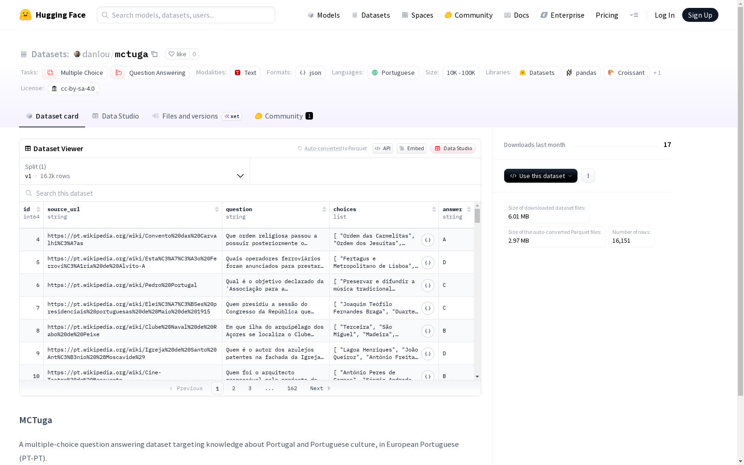Expand choices JSON for row 5
This screenshot has width=744, height=465.
(x=428, y=263)
